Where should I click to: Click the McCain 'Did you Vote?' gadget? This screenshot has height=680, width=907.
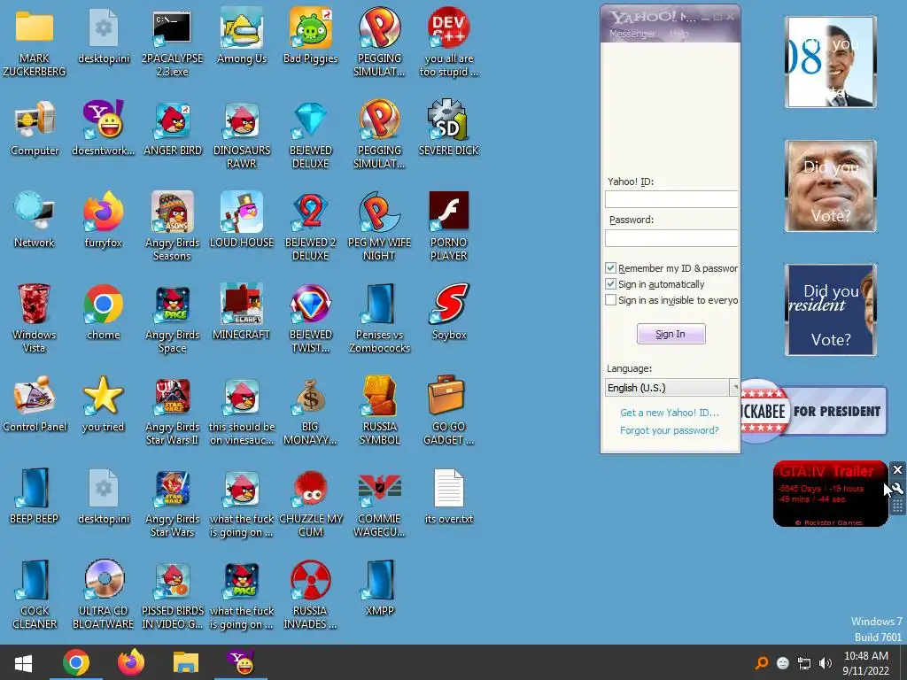click(831, 186)
